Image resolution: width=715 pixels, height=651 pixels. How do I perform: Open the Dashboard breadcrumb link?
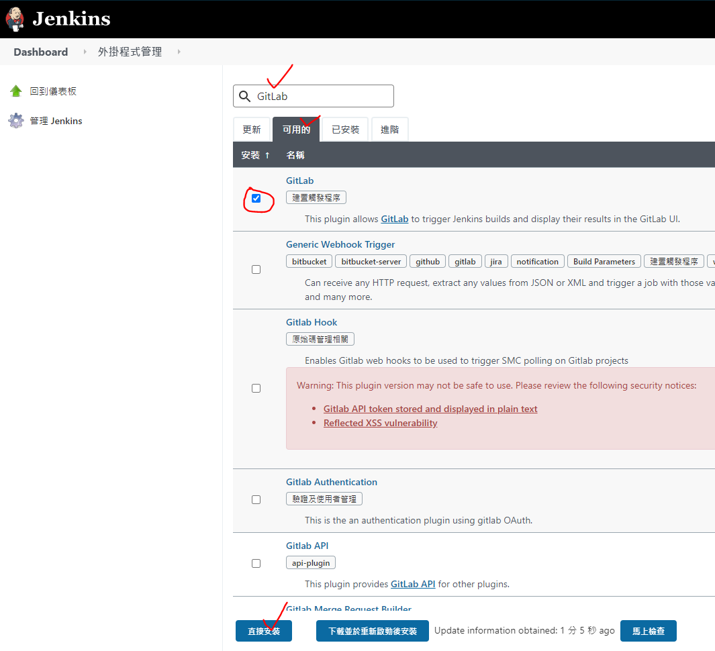point(40,52)
